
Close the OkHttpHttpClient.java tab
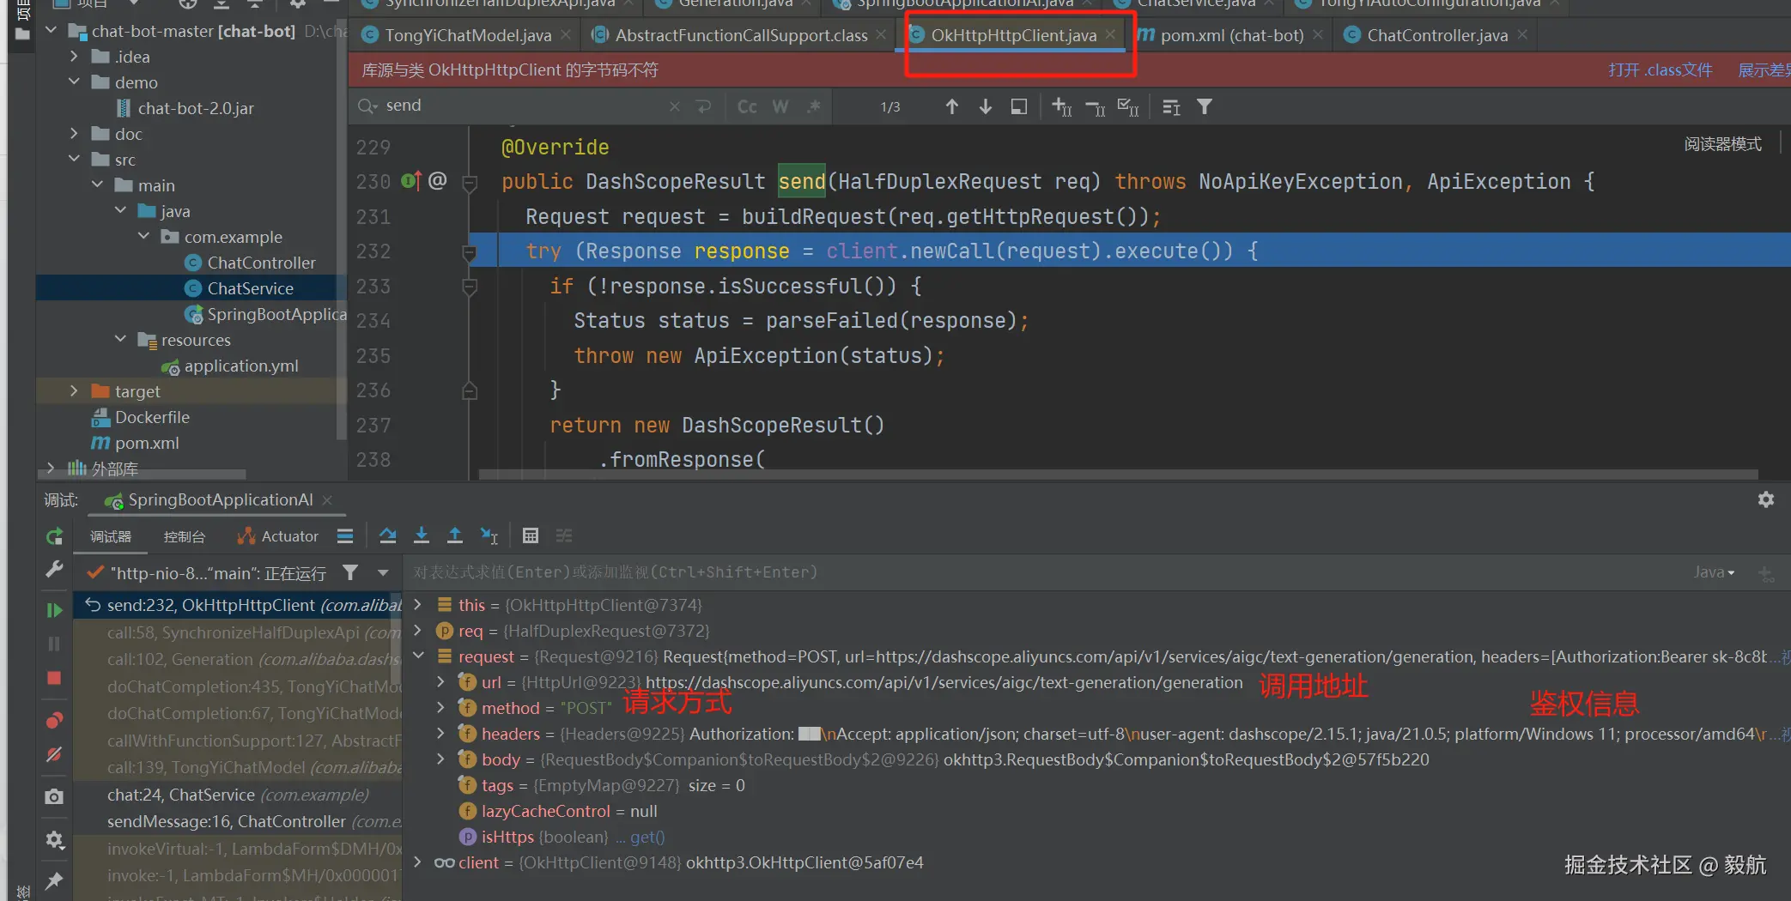(1110, 34)
